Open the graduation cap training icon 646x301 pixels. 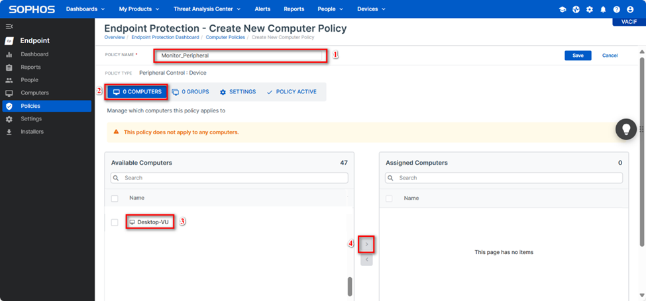pos(563,9)
